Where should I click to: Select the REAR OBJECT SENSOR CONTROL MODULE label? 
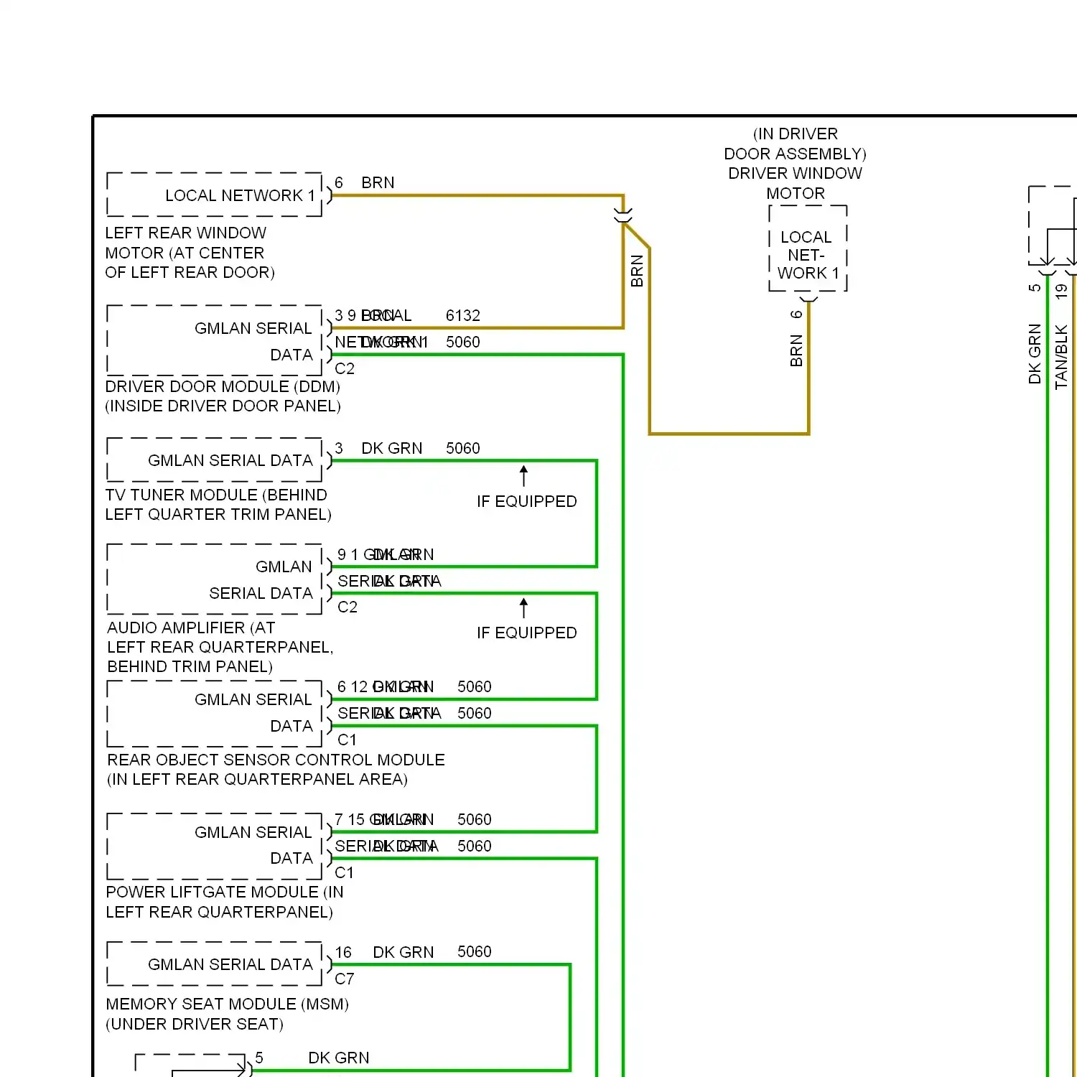click(x=276, y=760)
